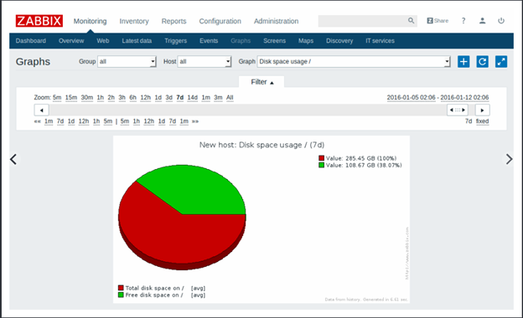Click the timeline range handle
The height and width of the screenshot is (318, 523).
click(458, 110)
